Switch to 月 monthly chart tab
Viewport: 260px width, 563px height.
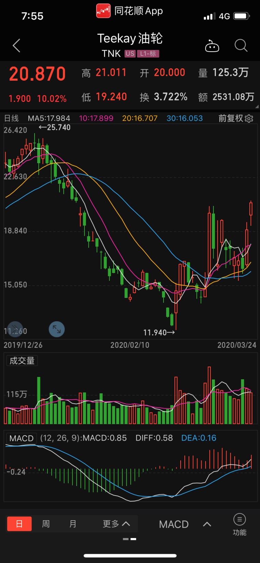point(73,524)
